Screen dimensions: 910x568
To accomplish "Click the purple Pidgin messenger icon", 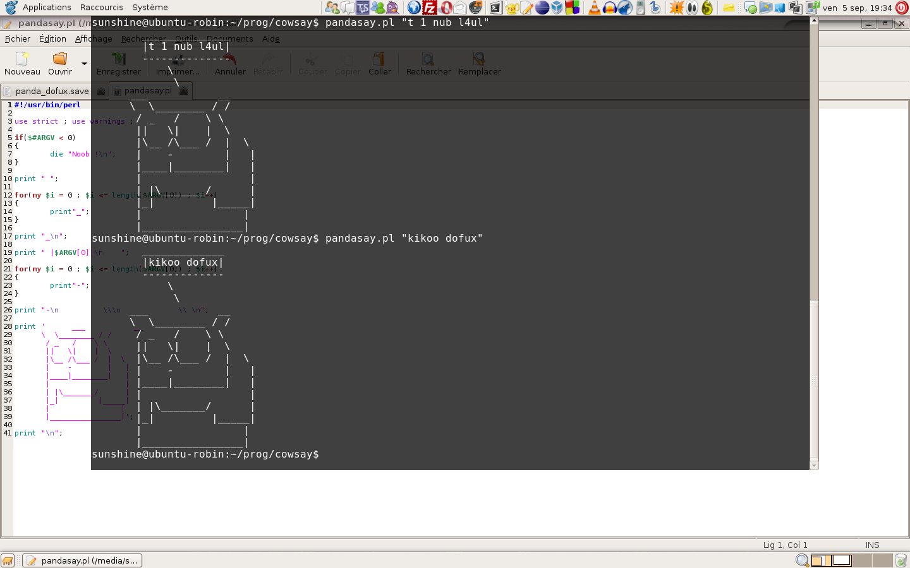I will pyautogui.click(x=392, y=8).
